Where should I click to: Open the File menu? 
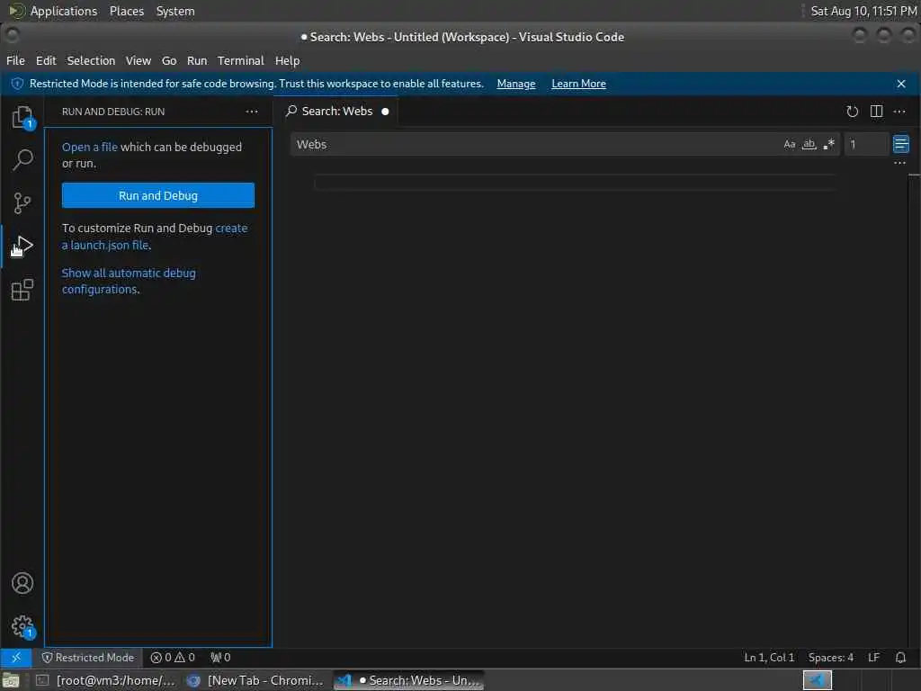(16, 60)
